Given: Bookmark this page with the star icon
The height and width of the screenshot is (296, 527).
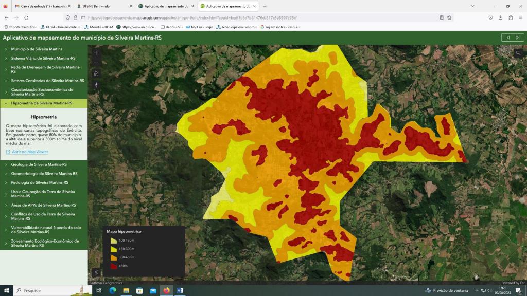Looking at the screenshot, I should pos(449,17).
